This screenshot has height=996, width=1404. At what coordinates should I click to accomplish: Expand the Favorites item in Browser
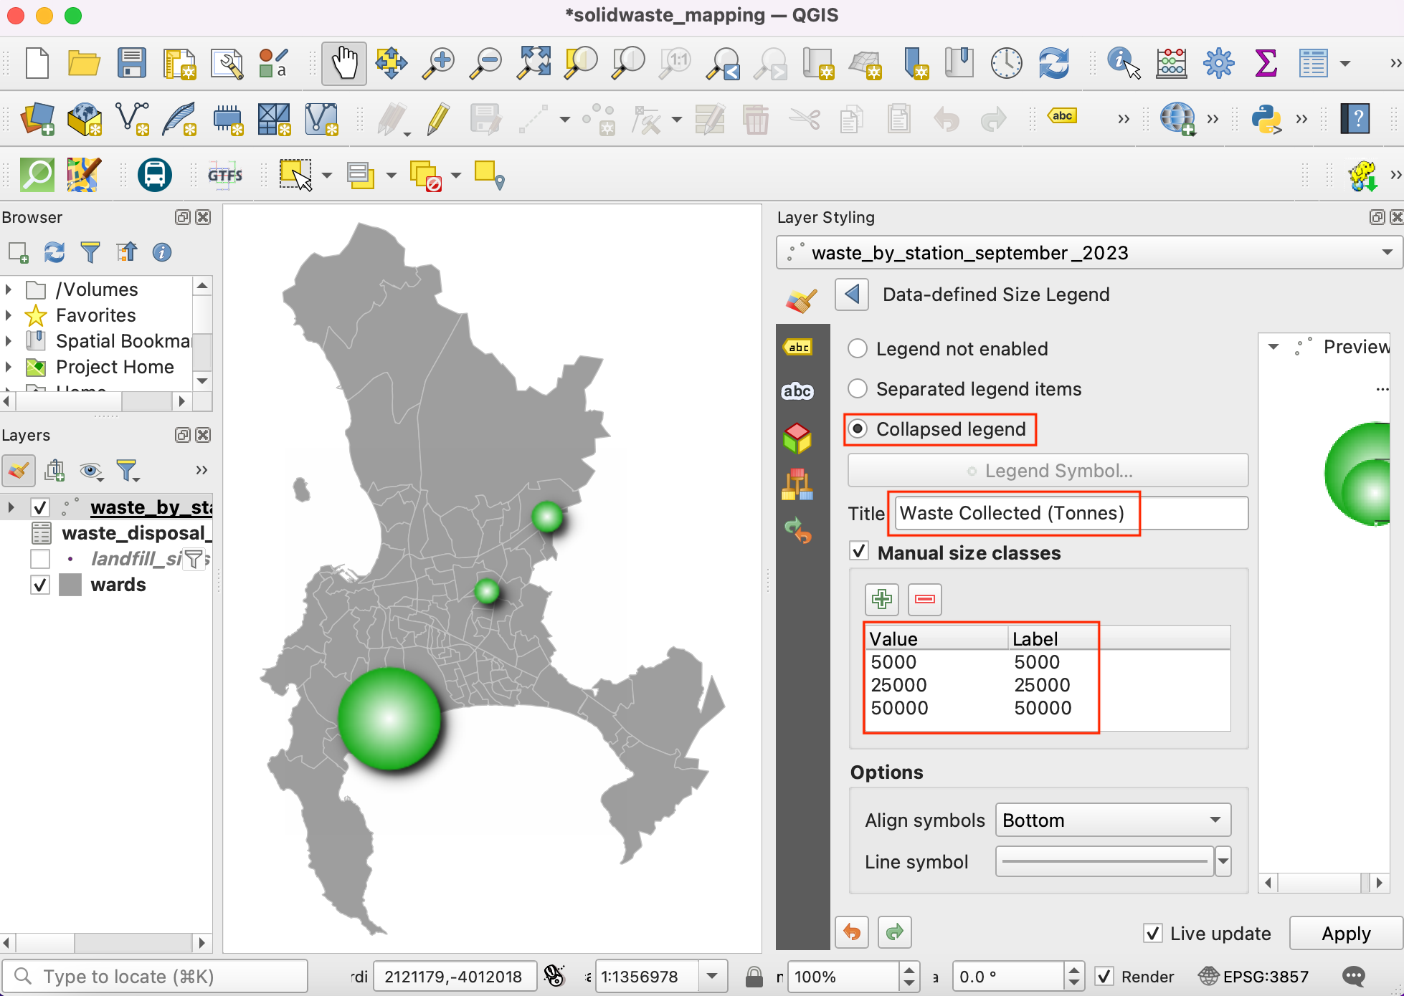tap(9, 315)
